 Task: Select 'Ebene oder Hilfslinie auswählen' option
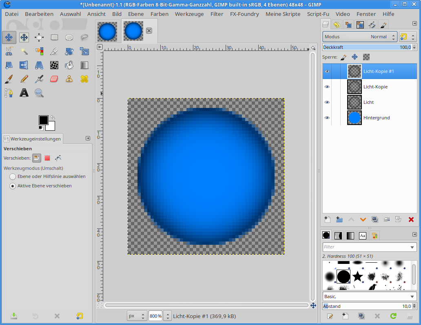pyautogui.click(x=13, y=177)
